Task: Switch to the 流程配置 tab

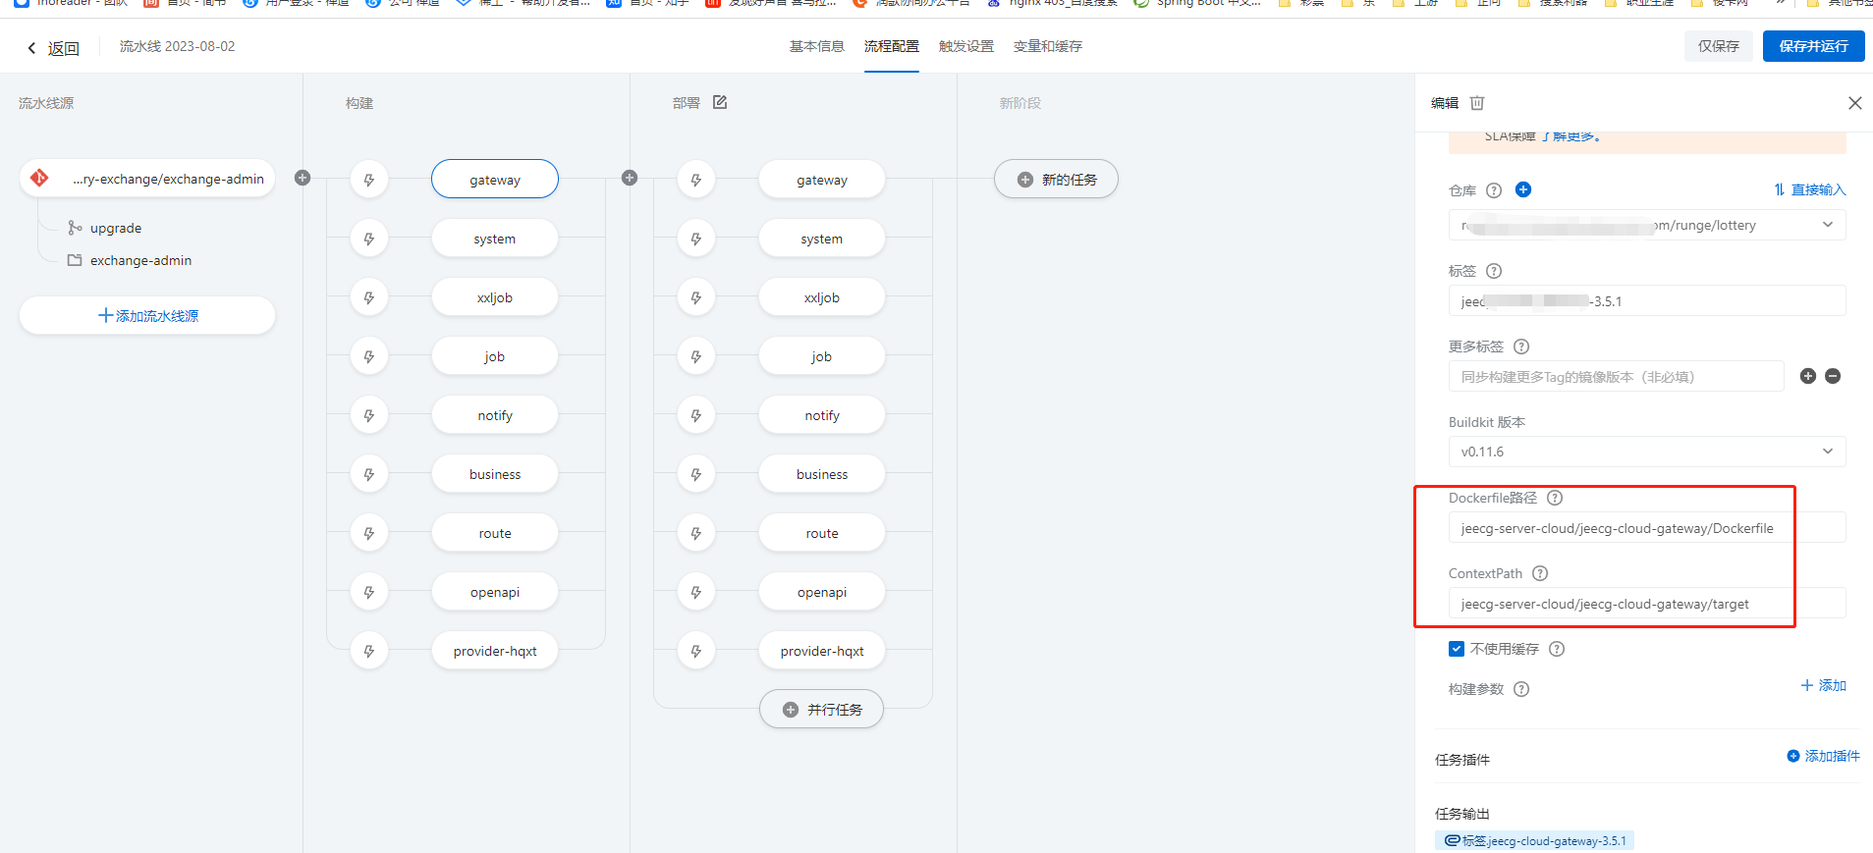Action: click(892, 46)
